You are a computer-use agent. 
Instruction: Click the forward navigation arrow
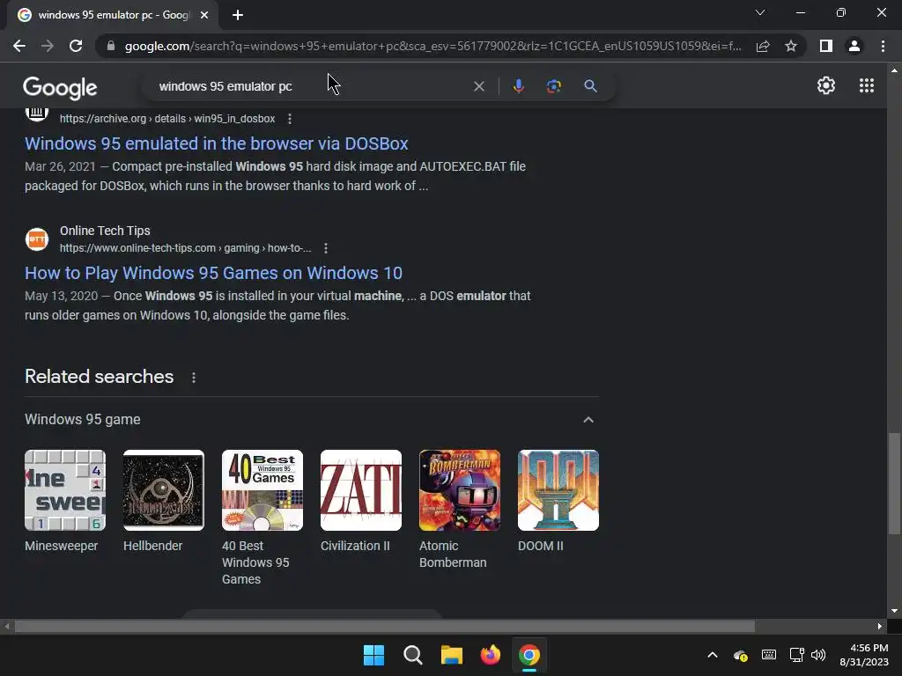48,46
